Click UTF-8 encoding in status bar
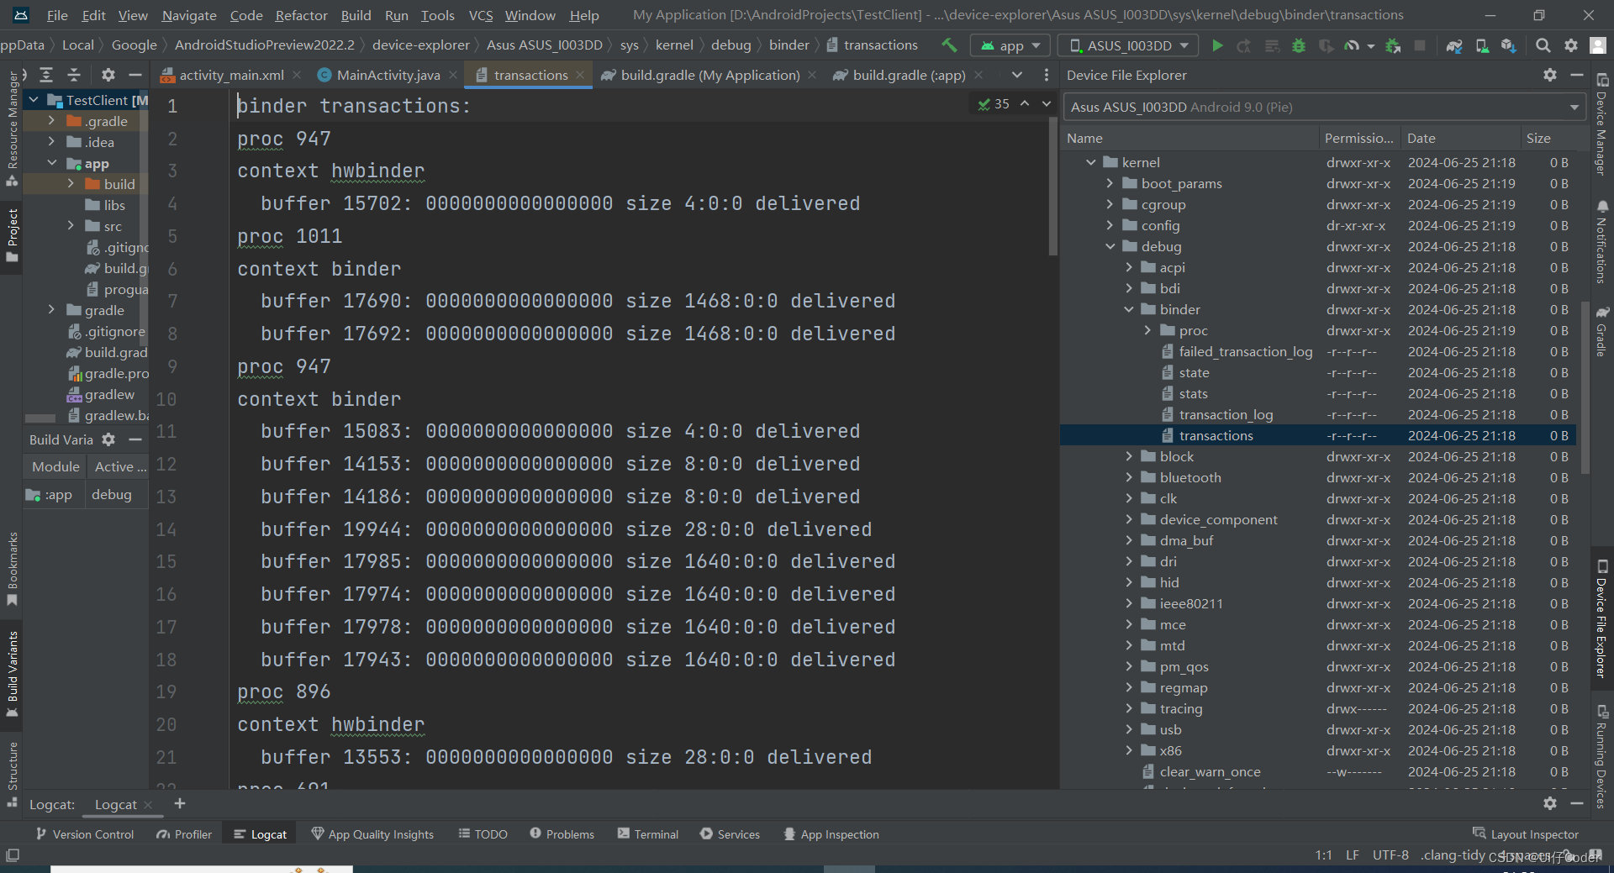Viewport: 1614px width, 873px height. coord(1390,855)
